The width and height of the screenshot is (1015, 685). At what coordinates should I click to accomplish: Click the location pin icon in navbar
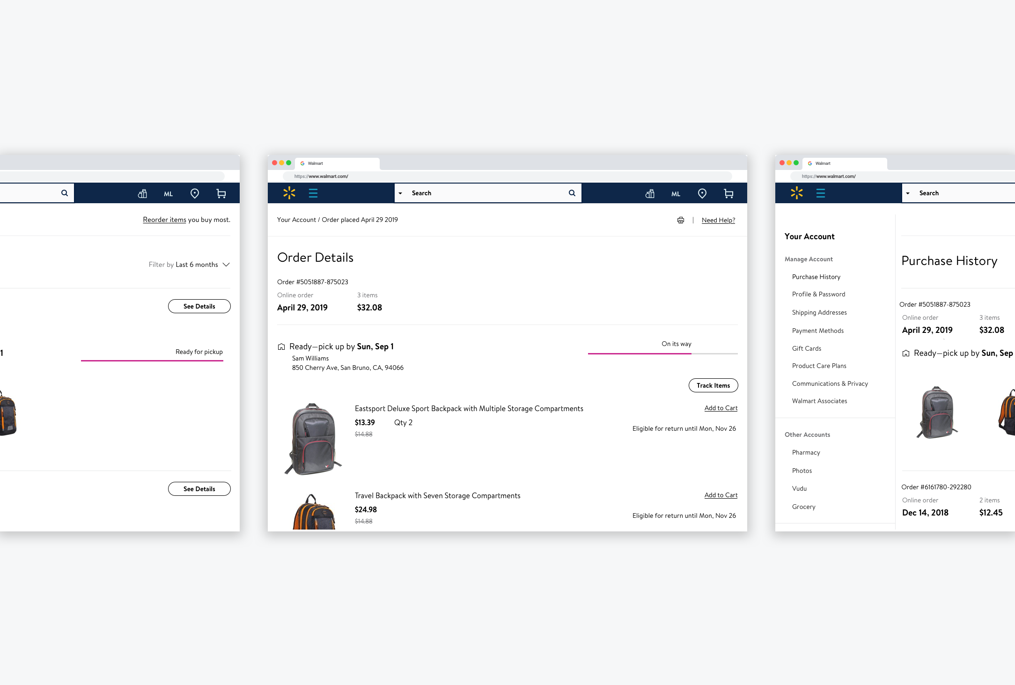coord(700,193)
